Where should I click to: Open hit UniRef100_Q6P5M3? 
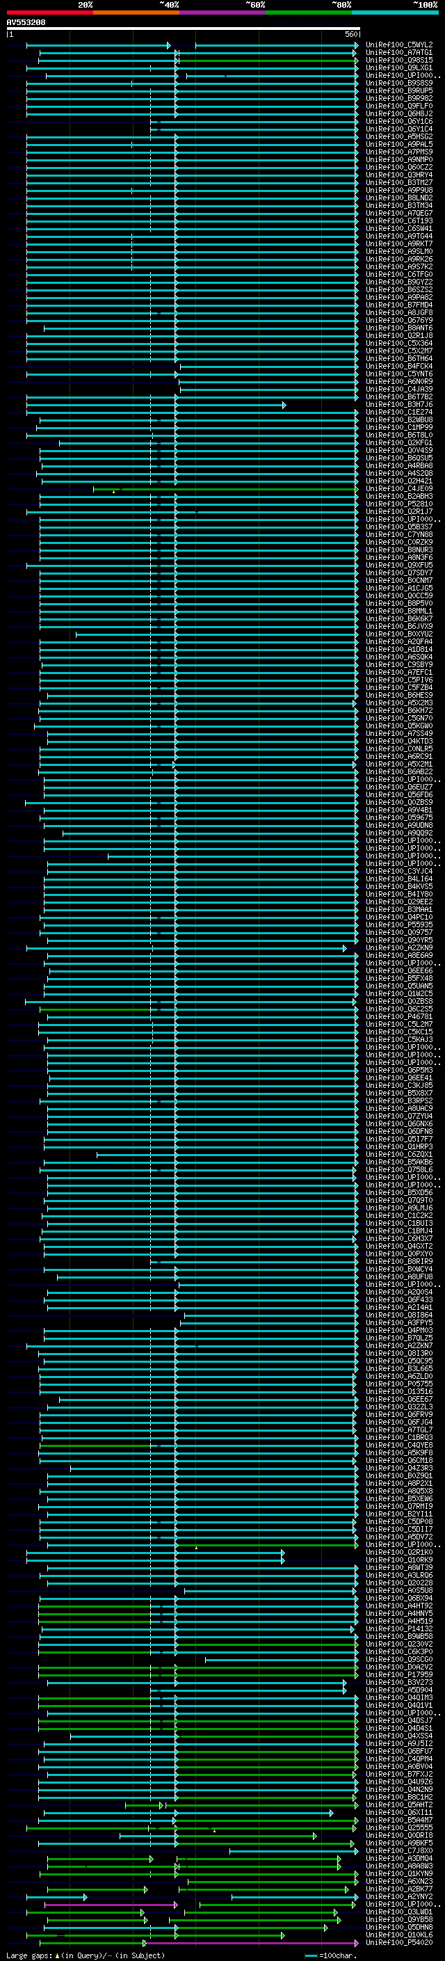(x=399, y=1070)
